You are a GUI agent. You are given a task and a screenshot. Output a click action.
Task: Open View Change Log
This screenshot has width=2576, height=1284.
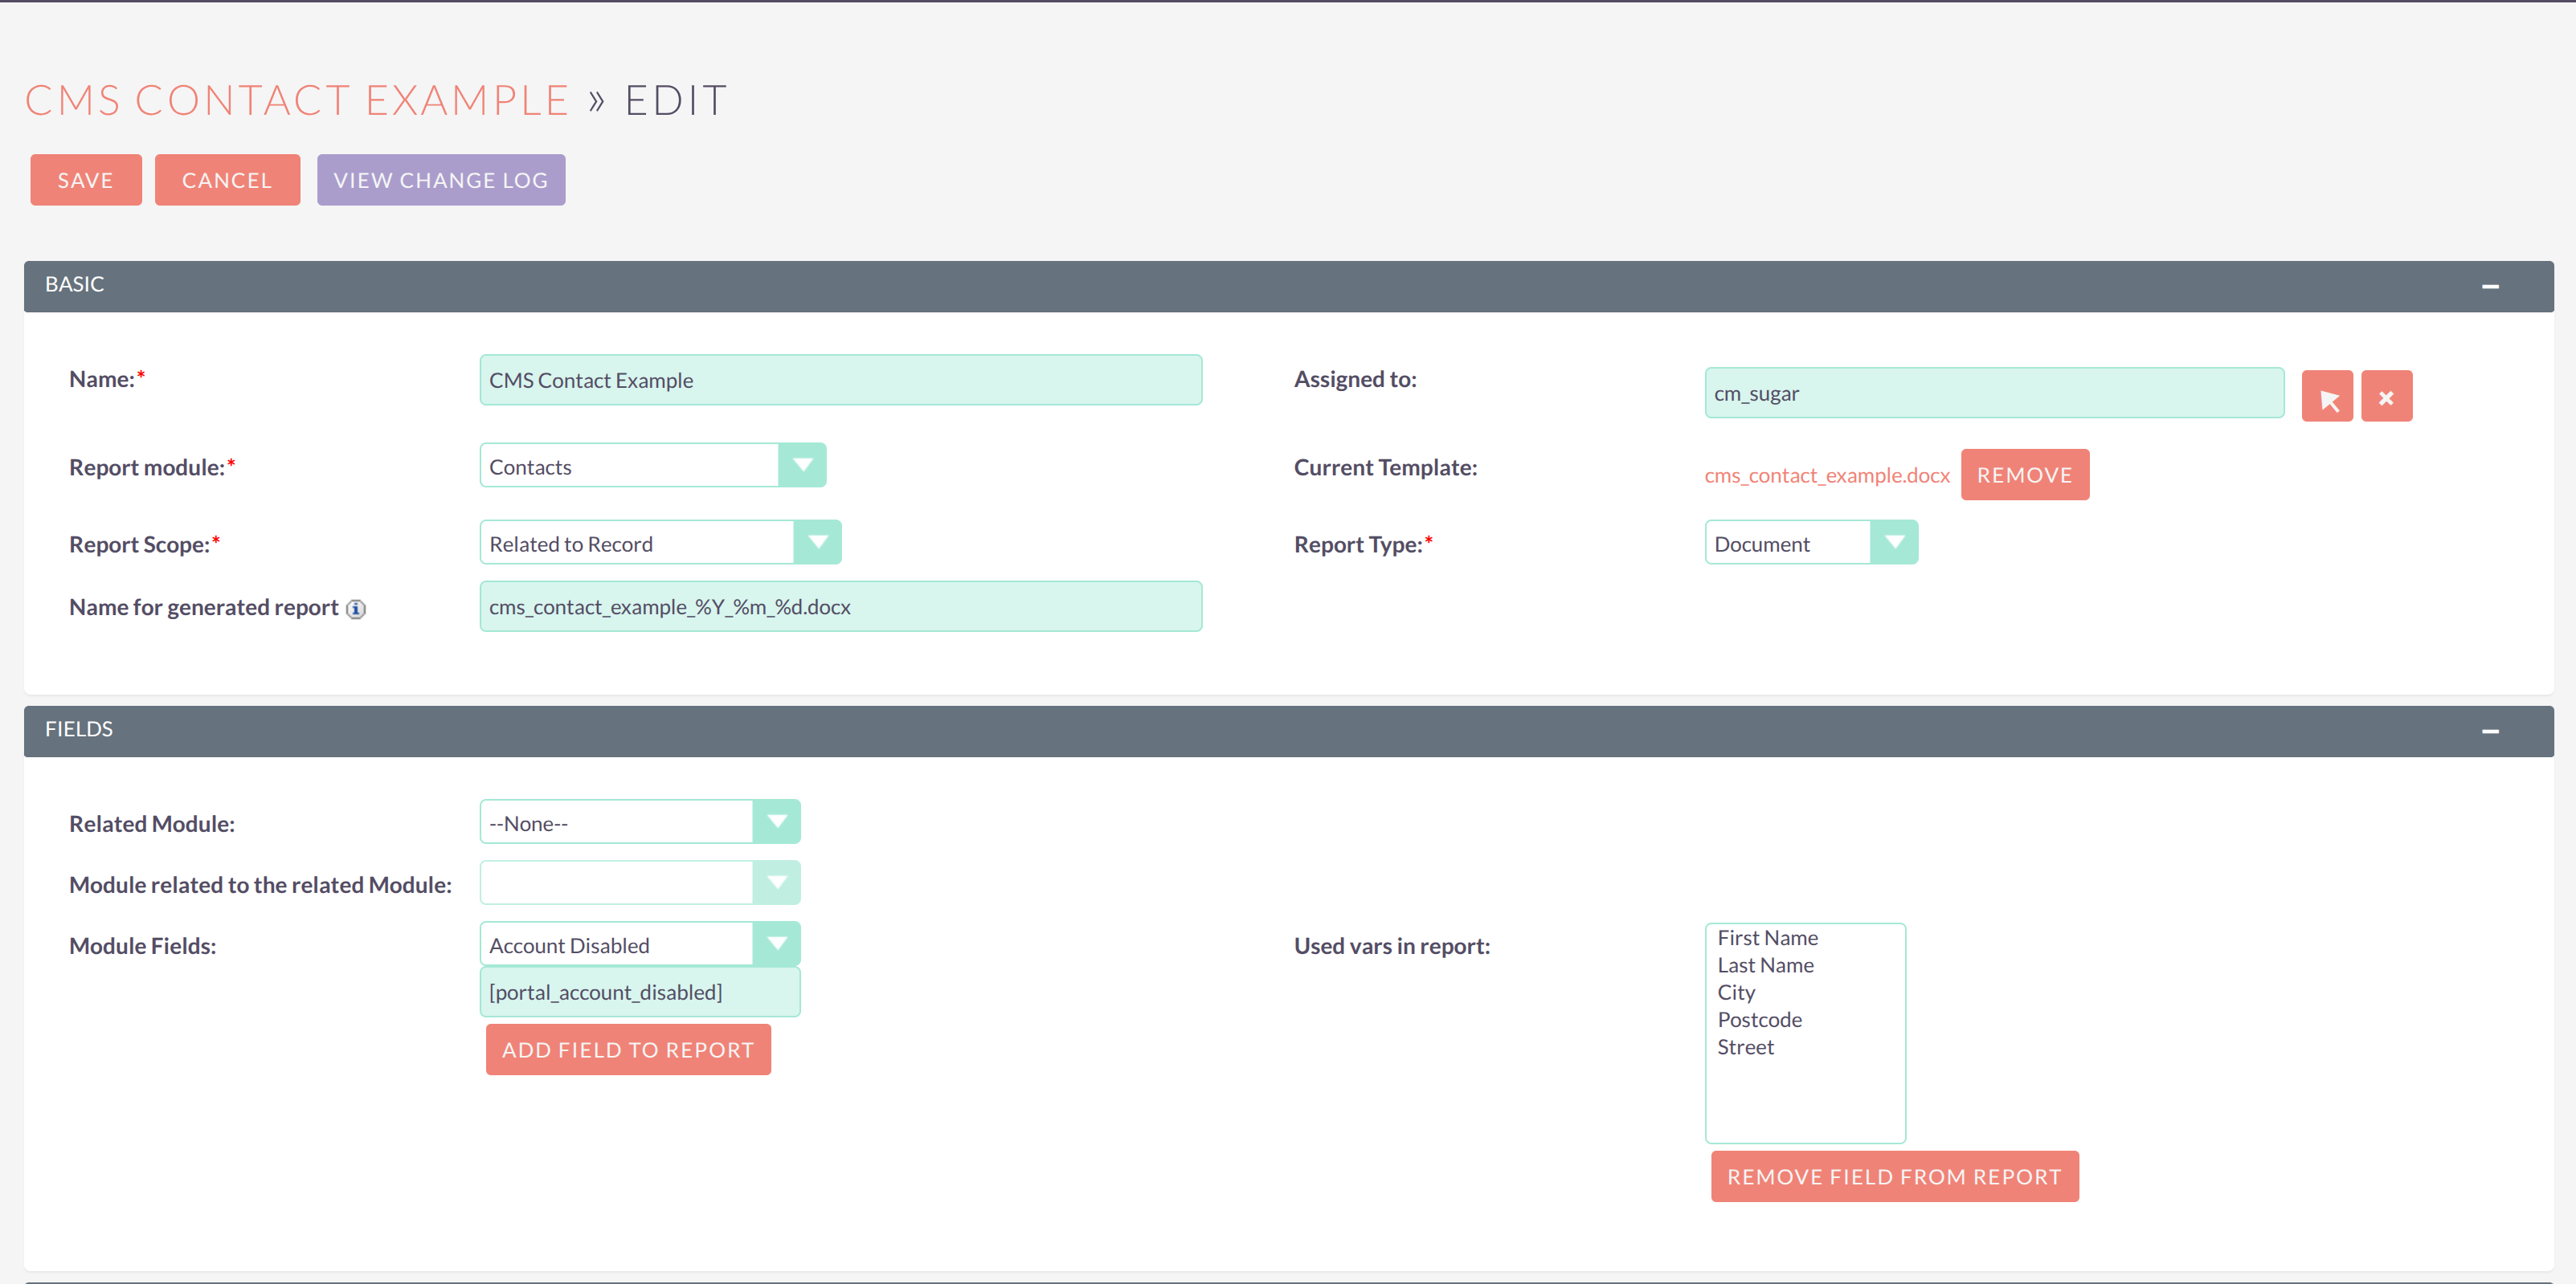440,180
